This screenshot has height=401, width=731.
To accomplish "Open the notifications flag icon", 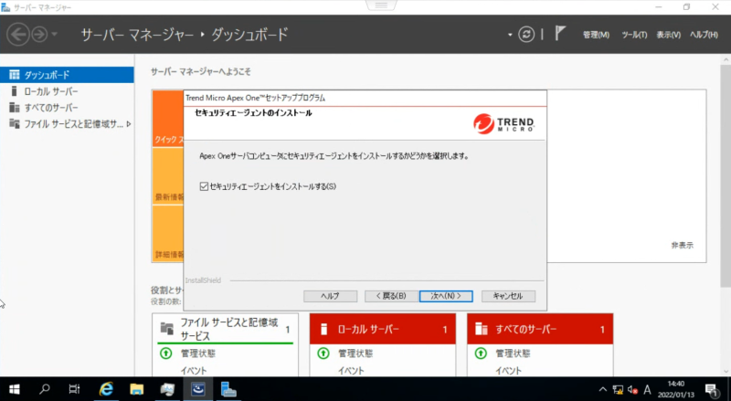I will [560, 34].
